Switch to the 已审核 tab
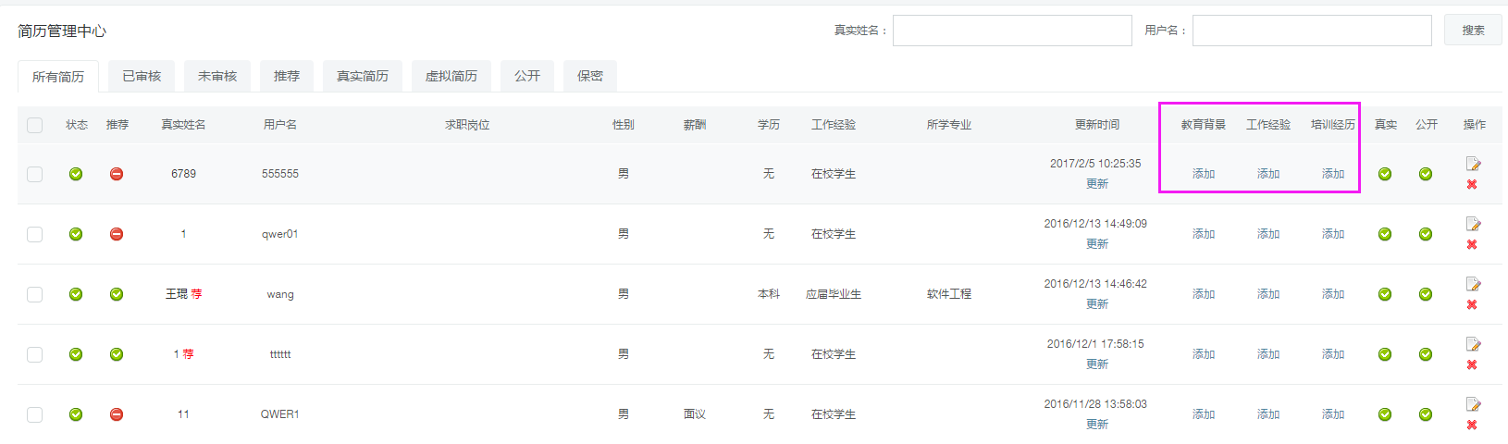 142,76
